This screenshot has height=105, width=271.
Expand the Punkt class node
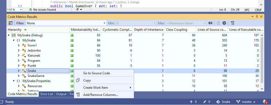[19, 66]
